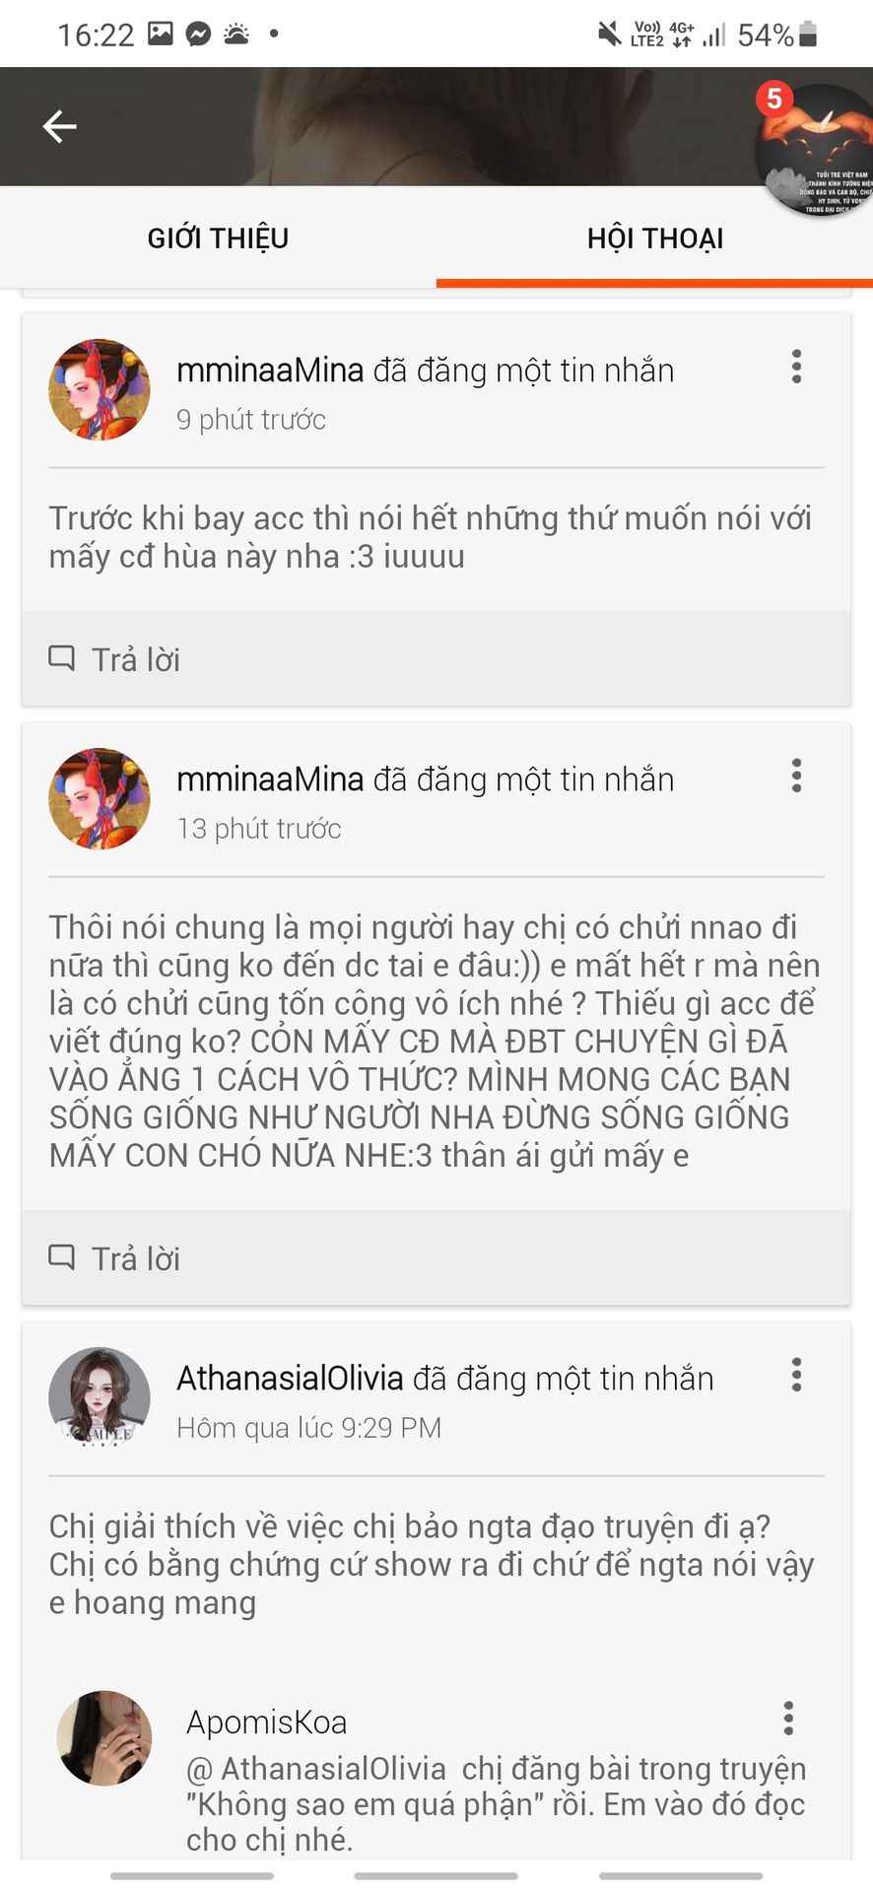Viewport: 873px width, 1892px height.
Task: Reply to the 9 phút trước message via Trả lời
Action: click(x=115, y=659)
